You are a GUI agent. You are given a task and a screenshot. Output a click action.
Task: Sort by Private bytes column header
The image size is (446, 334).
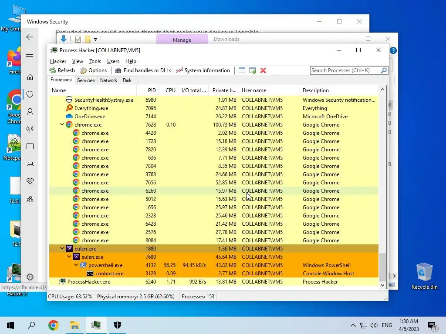pos(224,90)
